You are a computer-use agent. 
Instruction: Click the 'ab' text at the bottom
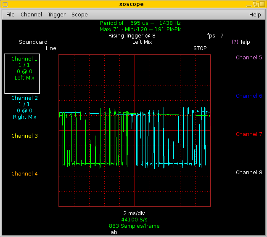pyautogui.click(x=114, y=232)
